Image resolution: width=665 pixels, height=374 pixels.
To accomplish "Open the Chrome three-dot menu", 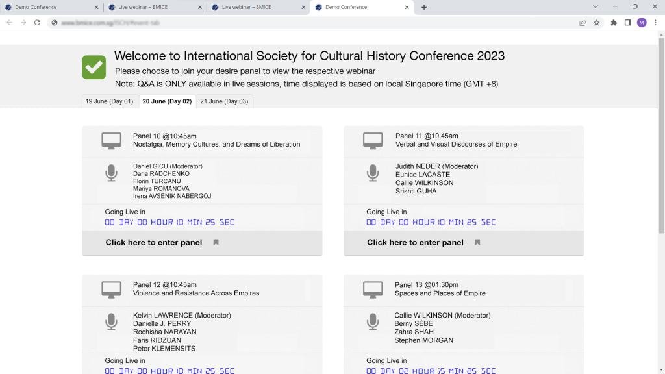I will 655,23.
